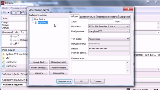Select the F: drive icon
The height and width of the screenshot is (90, 160).
pyautogui.click(x=15, y=43)
